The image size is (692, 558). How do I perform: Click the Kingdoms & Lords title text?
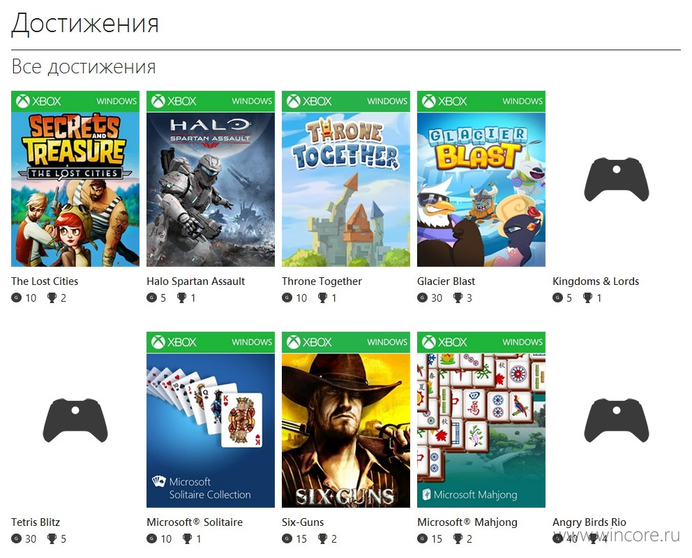pos(595,281)
